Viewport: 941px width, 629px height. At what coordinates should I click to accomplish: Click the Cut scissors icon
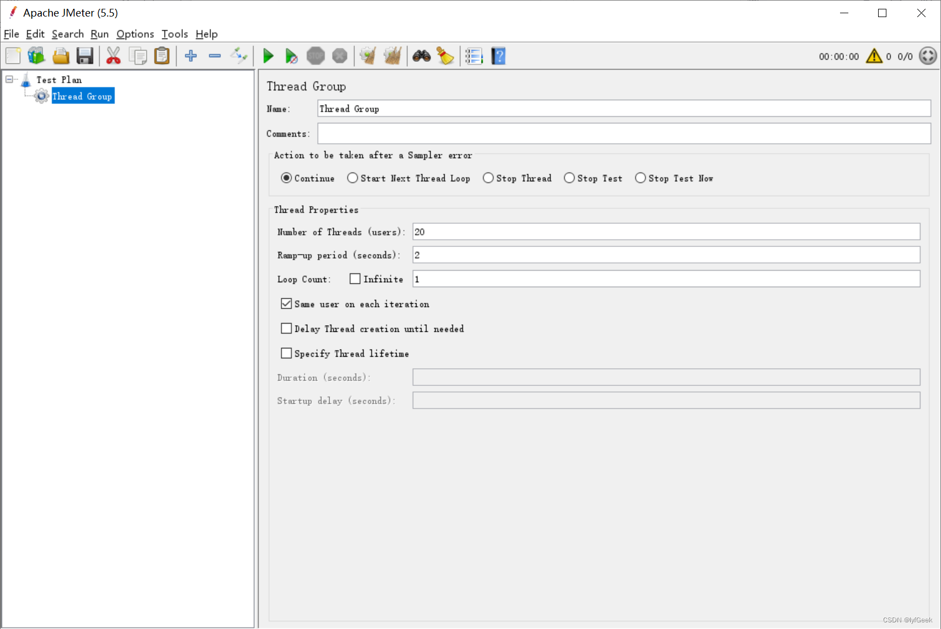coord(113,56)
